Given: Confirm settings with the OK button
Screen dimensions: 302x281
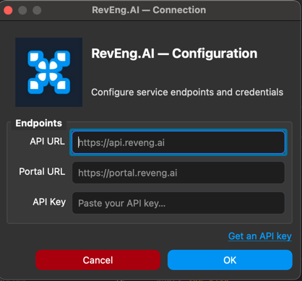Looking at the screenshot, I should [x=230, y=260].
